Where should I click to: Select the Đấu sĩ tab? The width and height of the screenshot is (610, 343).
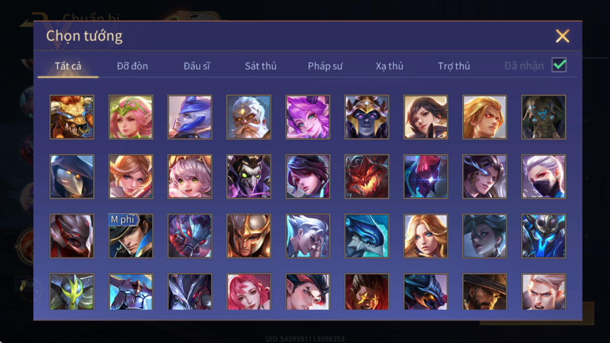pyautogui.click(x=197, y=66)
